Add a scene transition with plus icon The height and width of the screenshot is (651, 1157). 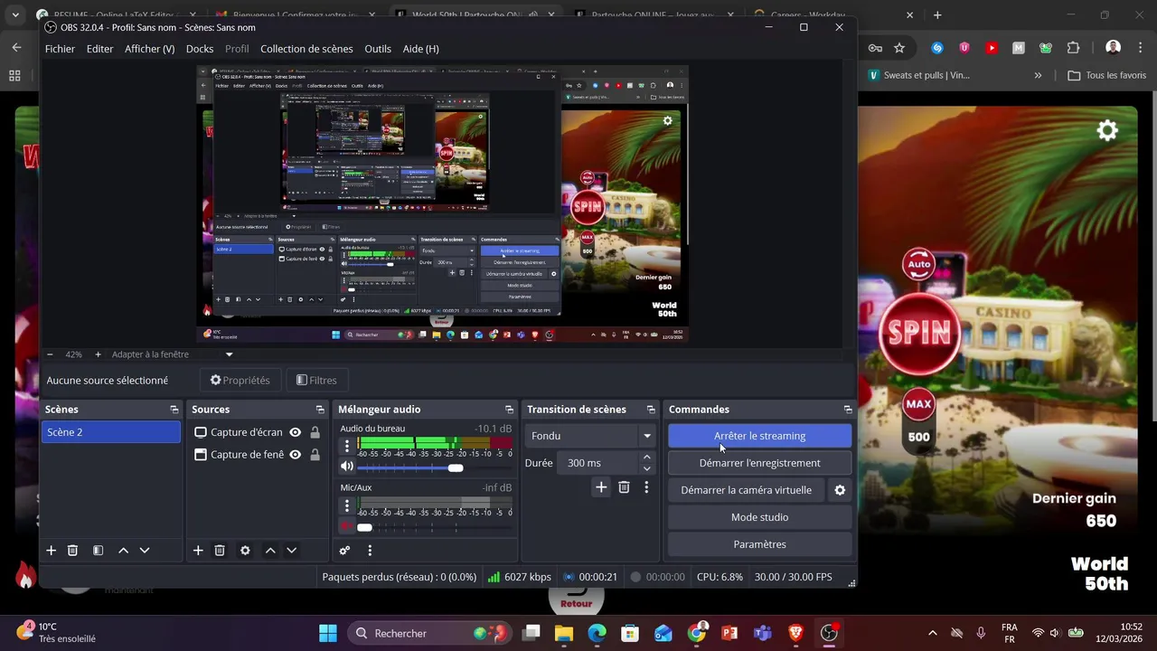pos(601,487)
